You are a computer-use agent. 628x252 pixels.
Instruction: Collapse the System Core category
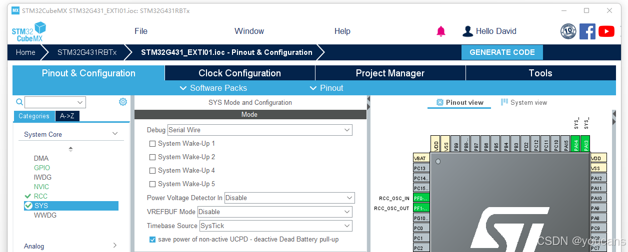click(x=115, y=134)
